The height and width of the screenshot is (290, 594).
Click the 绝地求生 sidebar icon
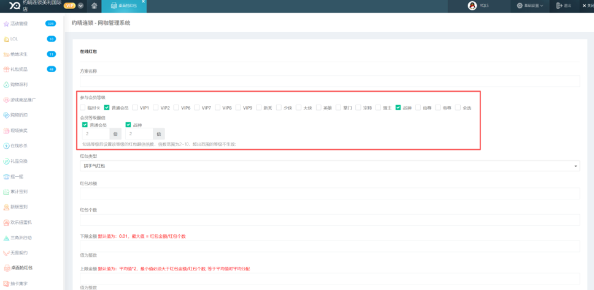(6, 54)
